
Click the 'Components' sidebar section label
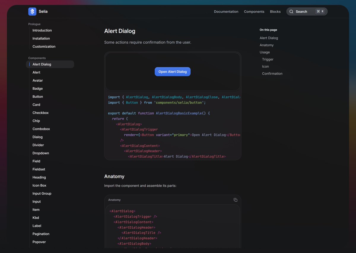37,58
